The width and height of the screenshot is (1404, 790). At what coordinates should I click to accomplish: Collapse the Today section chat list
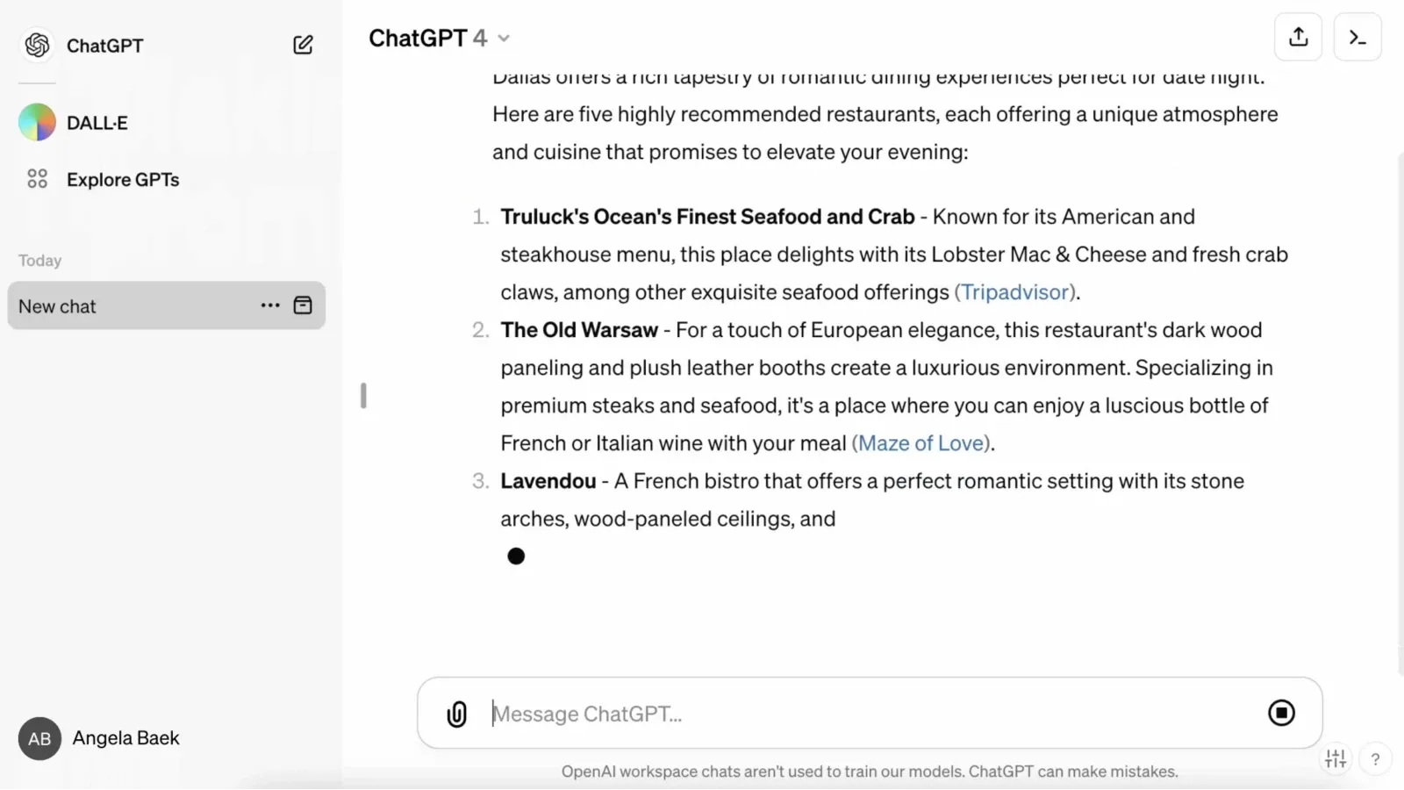point(39,260)
